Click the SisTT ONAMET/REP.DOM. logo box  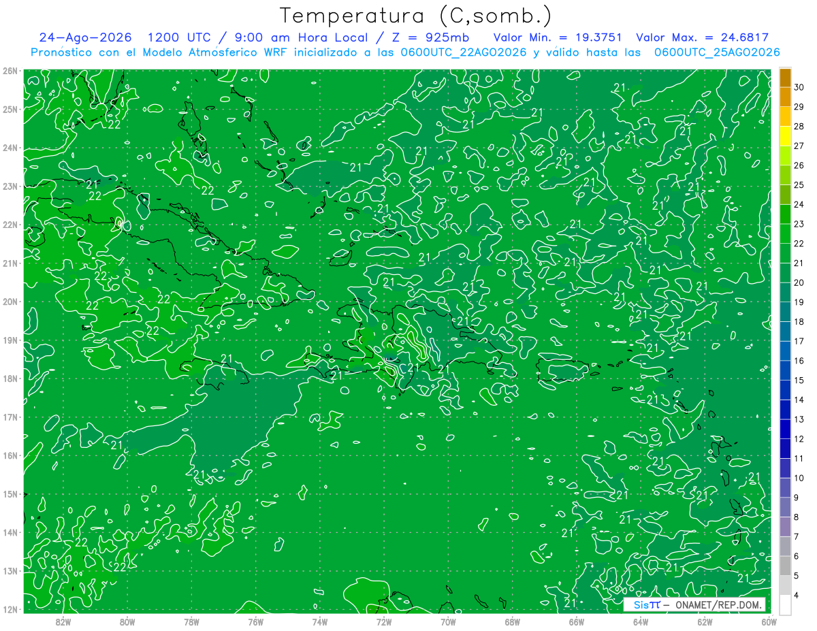click(694, 604)
